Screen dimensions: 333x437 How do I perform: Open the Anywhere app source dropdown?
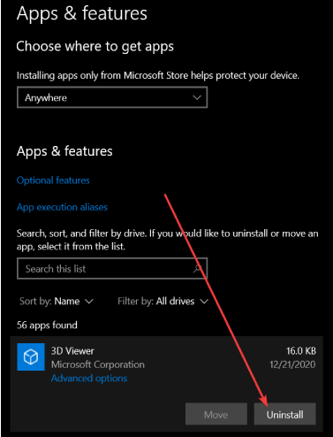pyautogui.click(x=112, y=97)
